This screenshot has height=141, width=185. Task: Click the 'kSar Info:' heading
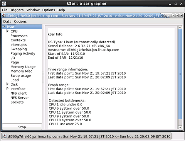[x=55, y=34]
